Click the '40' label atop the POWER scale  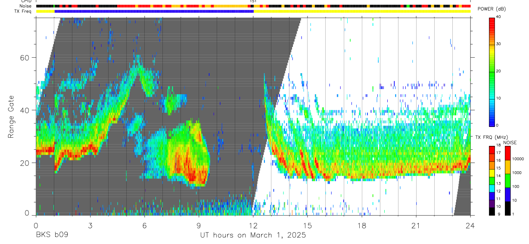499,17
